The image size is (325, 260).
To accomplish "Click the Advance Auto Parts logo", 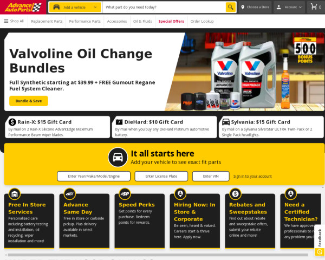I will tap(23, 7).
